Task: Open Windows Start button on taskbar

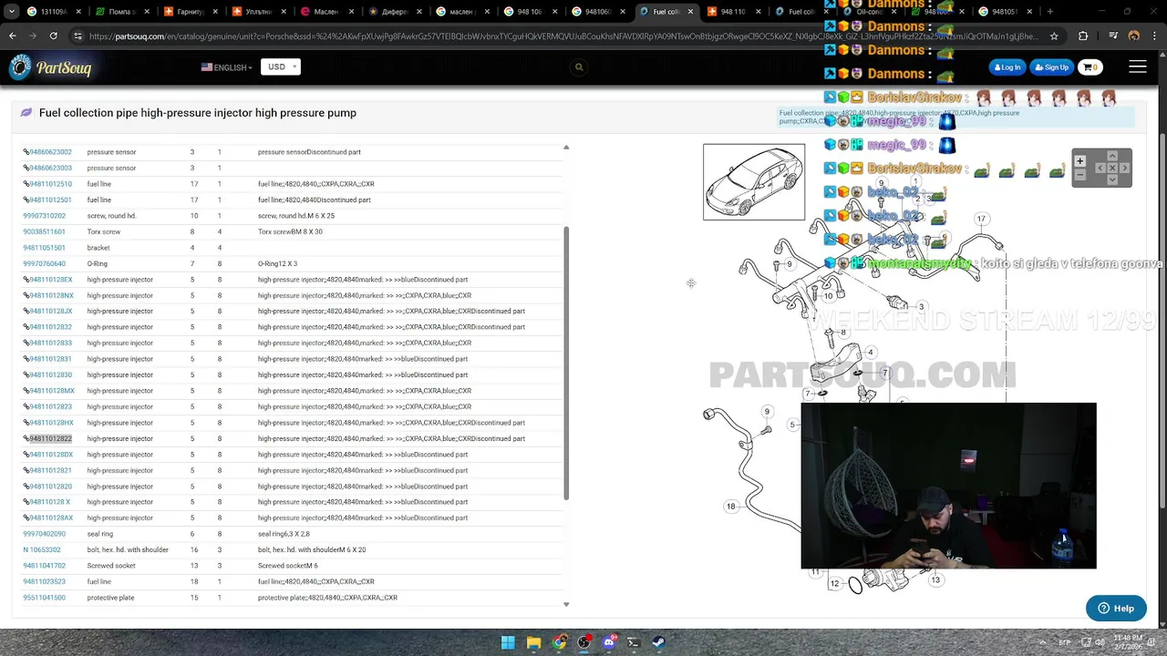Action: point(508,642)
